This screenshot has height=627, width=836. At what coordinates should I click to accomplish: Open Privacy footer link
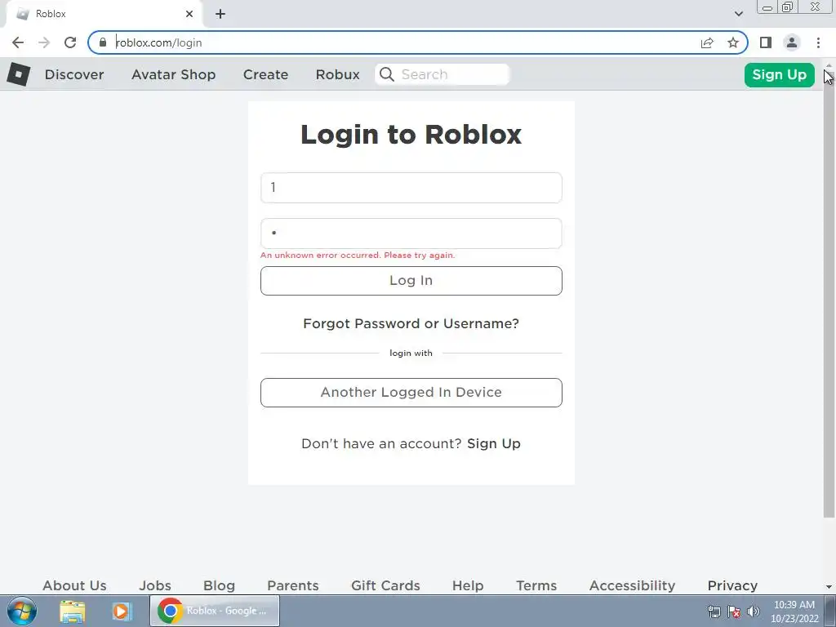[732, 585]
